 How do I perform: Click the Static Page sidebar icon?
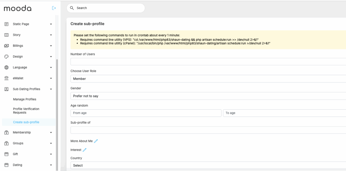tap(6, 24)
